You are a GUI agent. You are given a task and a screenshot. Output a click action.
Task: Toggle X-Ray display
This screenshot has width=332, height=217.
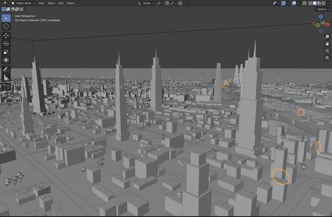click(x=304, y=3)
